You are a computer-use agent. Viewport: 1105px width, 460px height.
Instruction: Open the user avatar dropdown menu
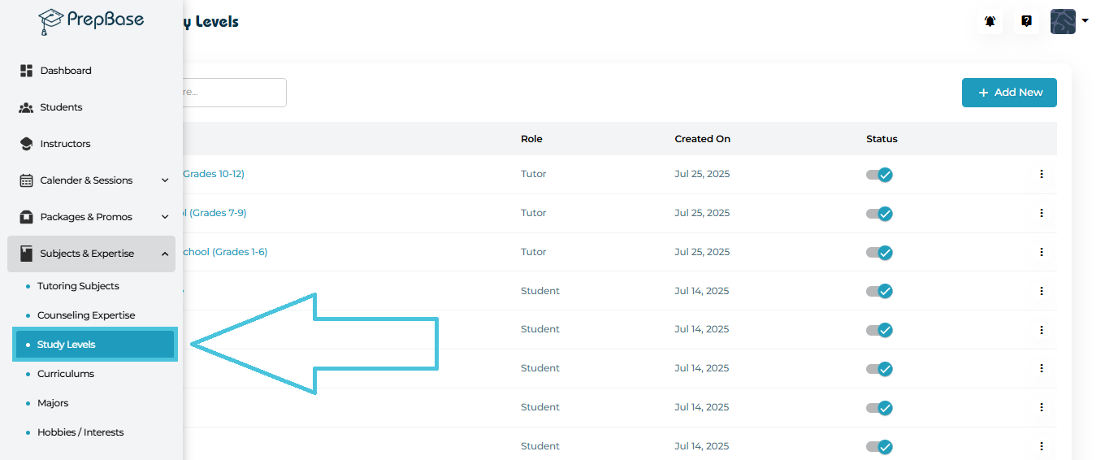point(1068,22)
